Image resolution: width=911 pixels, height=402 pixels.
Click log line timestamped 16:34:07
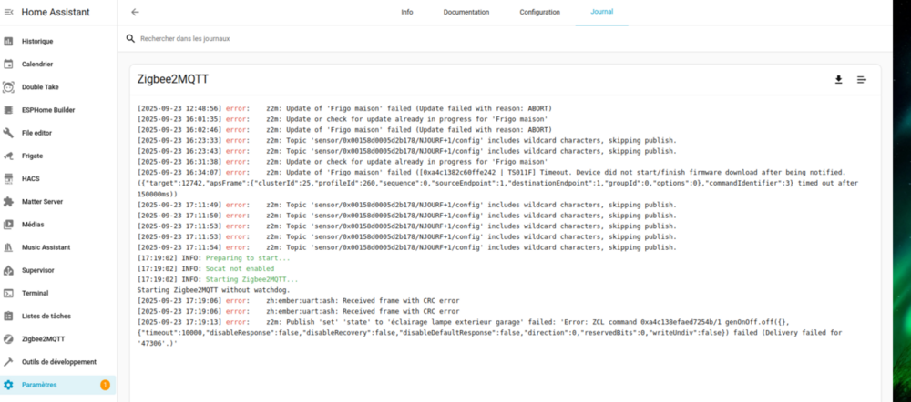tap(497, 184)
